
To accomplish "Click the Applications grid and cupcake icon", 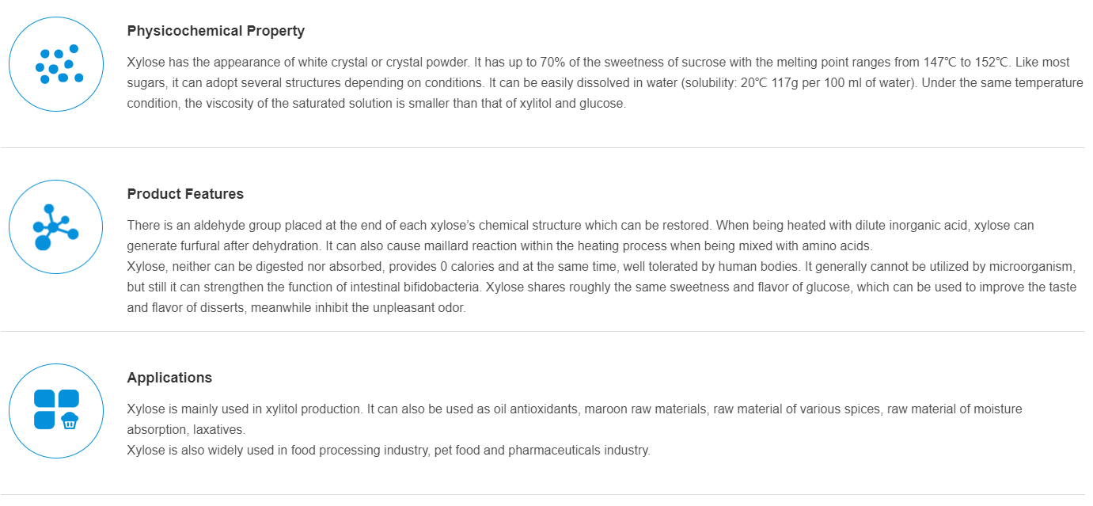I will [56, 410].
